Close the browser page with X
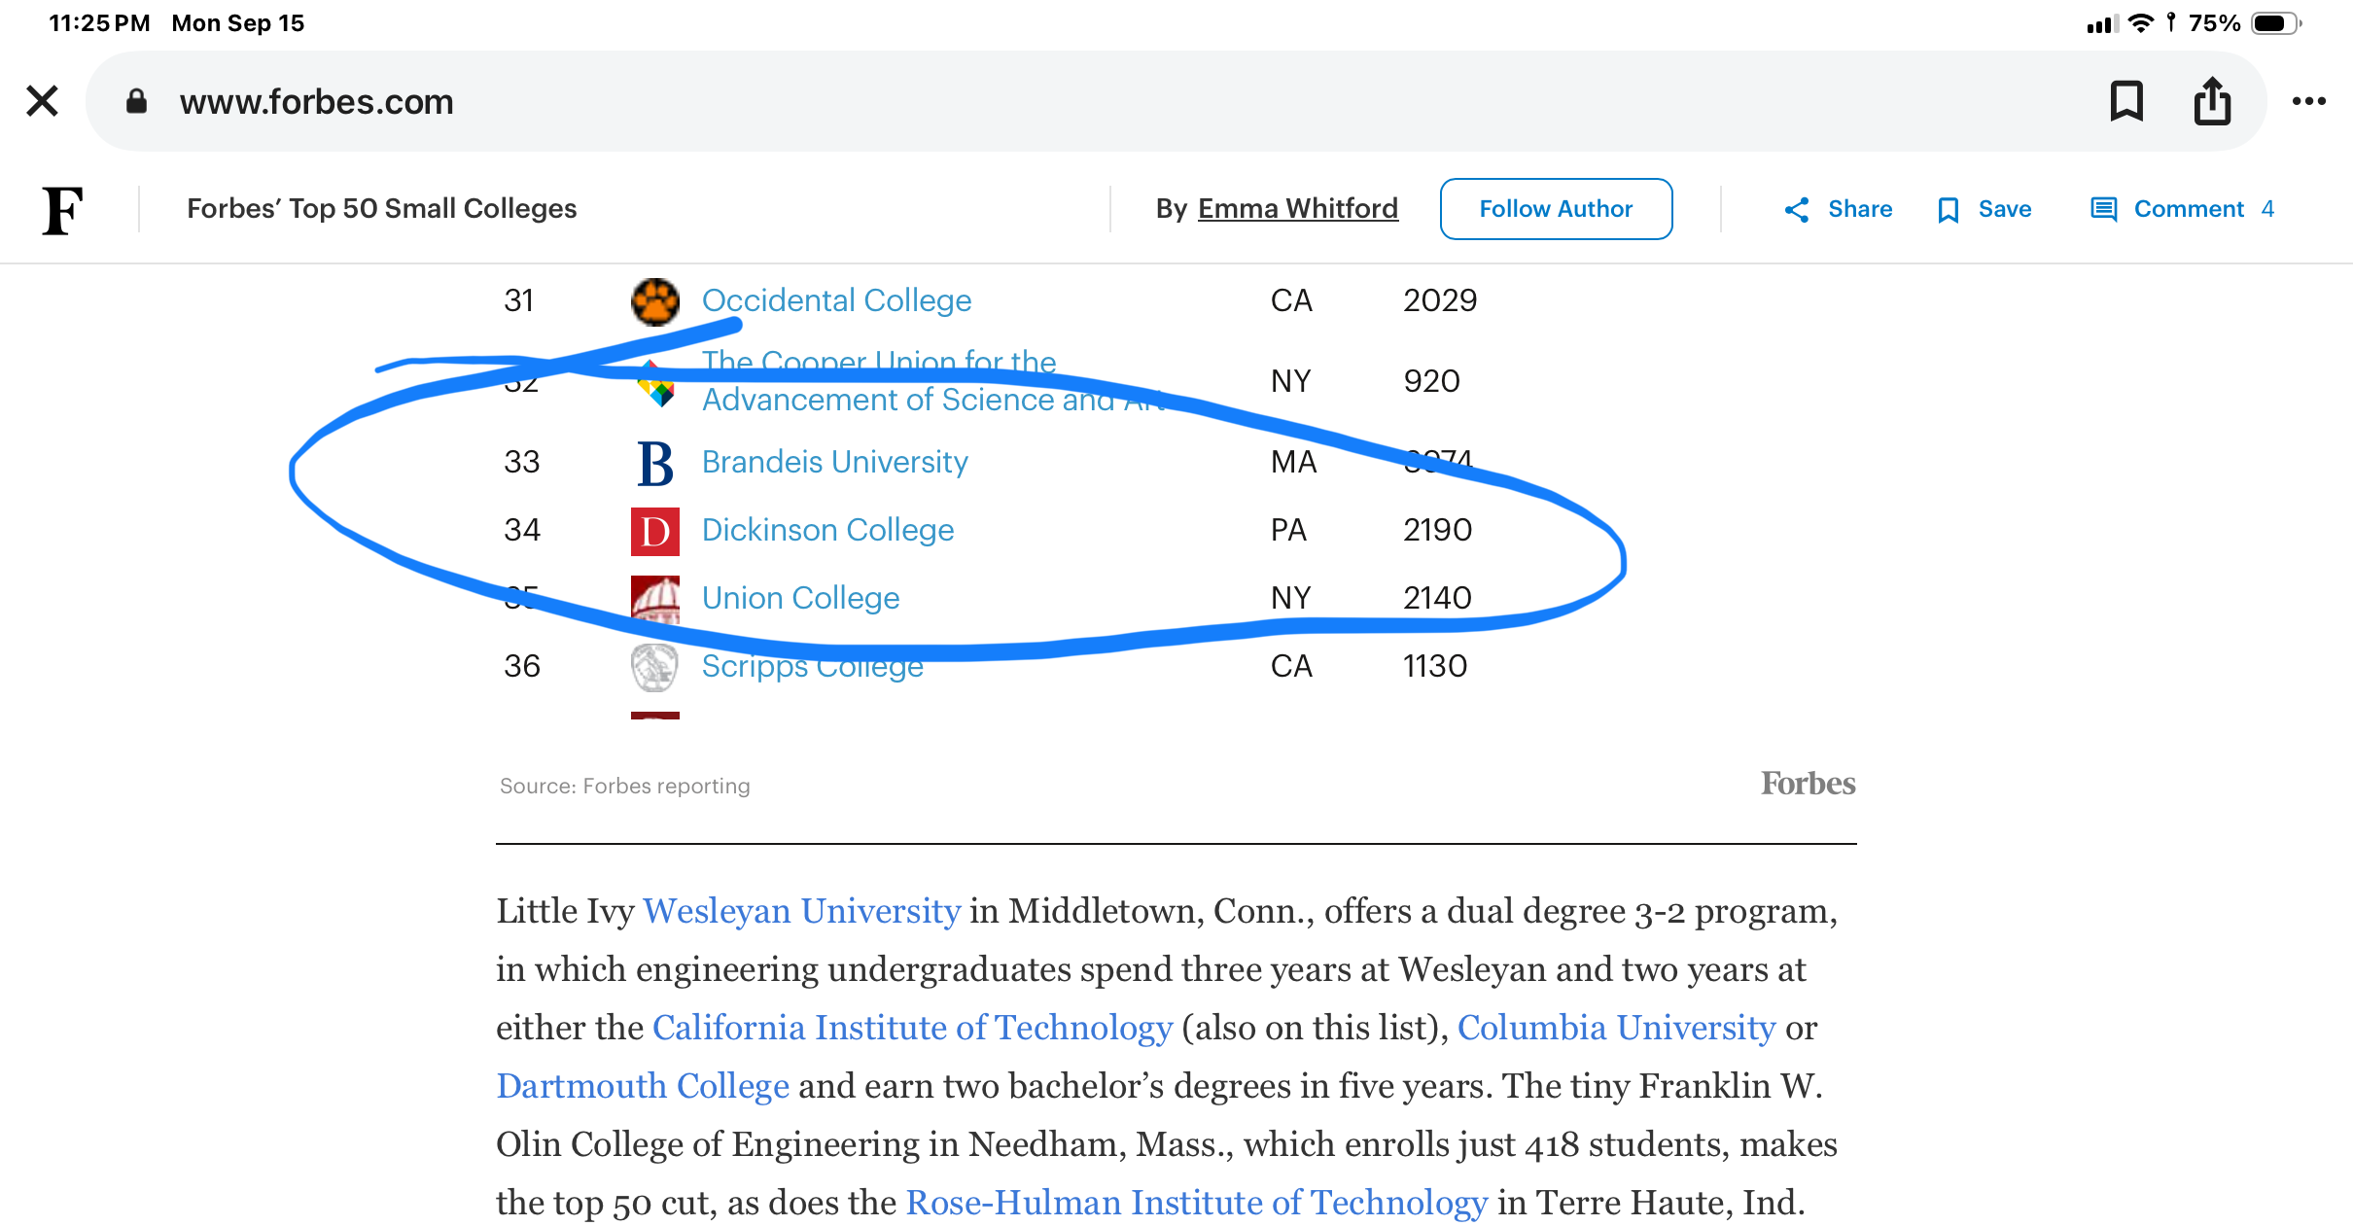The width and height of the screenshot is (2353, 1226). 42,101
